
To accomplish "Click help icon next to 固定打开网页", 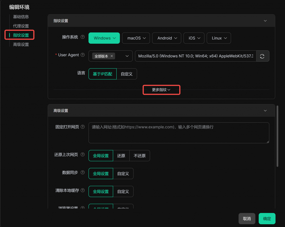I will pos(83,127).
